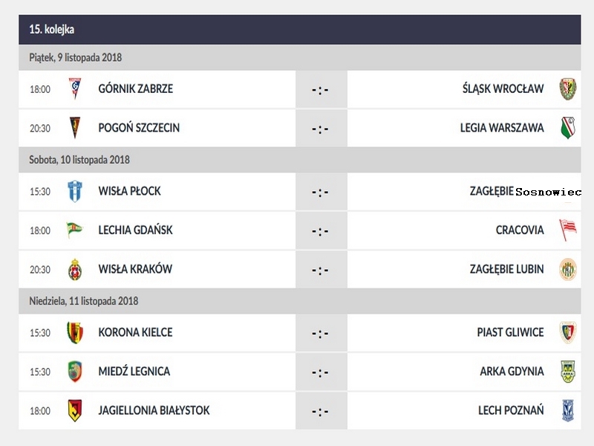Click the Pogoń Szczecin club crest
Viewport: 594px width, 446px height.
[x=75, y=128]
